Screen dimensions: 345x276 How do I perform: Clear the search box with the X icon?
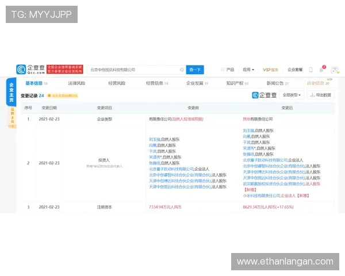[182, 70]
